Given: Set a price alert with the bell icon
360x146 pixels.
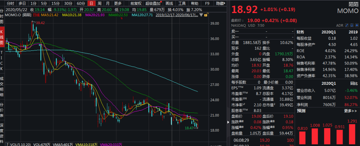Looking at the screenshot, I should click(x=352, y=25).
